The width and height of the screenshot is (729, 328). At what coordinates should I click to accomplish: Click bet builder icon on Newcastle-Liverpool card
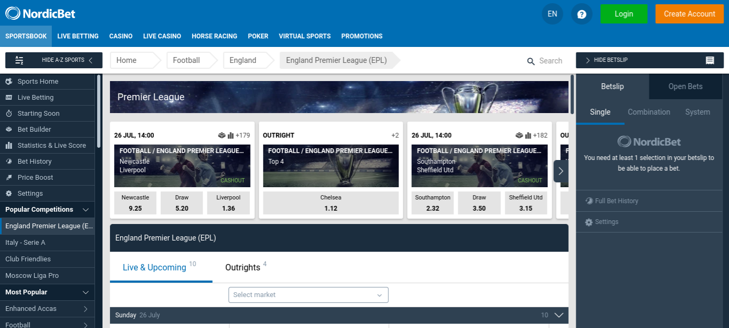click(x=222, y=135)
